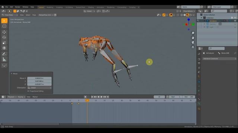
Task: Toggle Collection visibility eye in outliner
Action: pos(235,18)
